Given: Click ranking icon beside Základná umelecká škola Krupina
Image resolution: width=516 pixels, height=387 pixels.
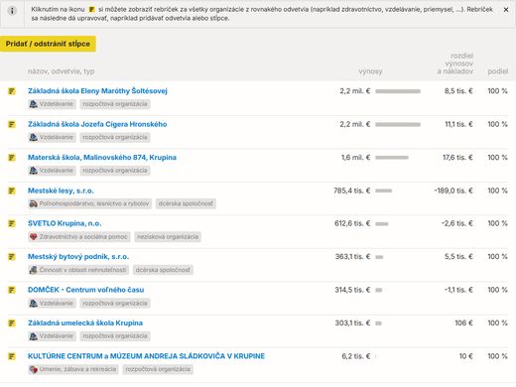Looking at the screenshot, I should click(x=12, y=323).
